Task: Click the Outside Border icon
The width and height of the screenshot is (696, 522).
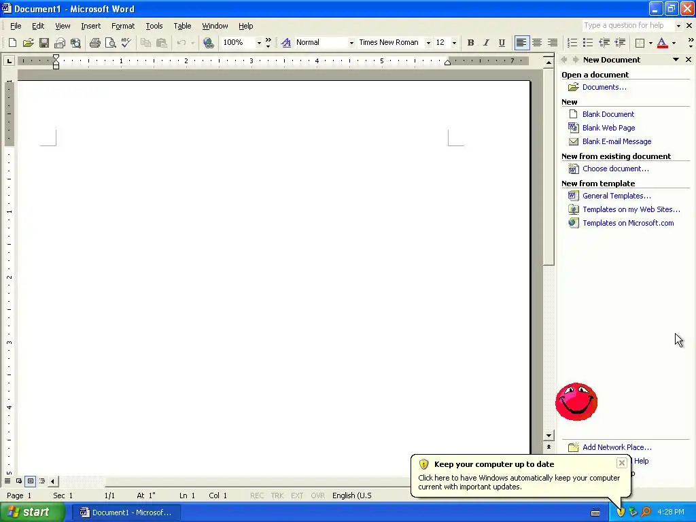Action: [640, 43]
